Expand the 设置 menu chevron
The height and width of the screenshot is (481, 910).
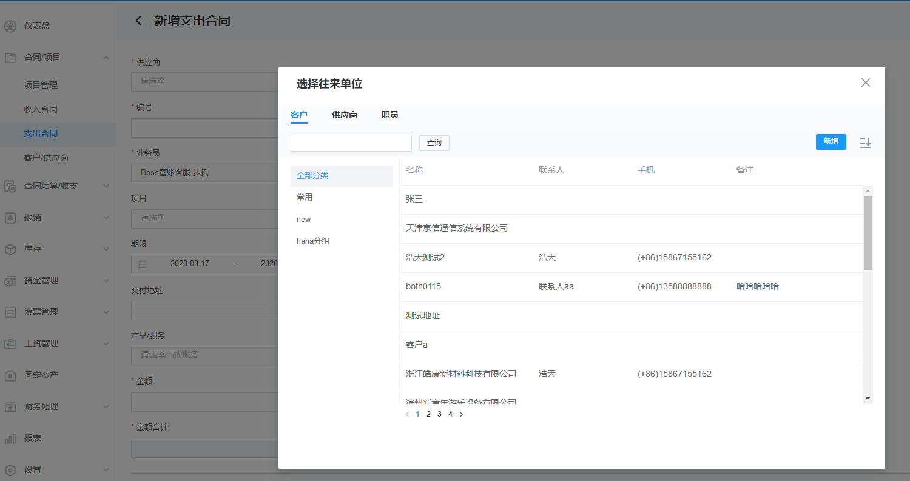(x=106, y=470)
